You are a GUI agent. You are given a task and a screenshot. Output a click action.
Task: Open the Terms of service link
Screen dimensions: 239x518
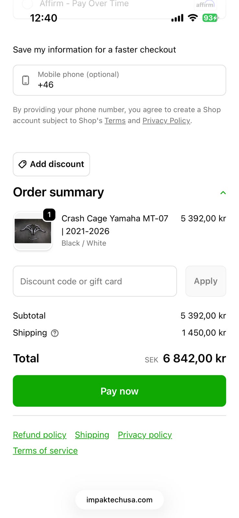coord(45,451)
